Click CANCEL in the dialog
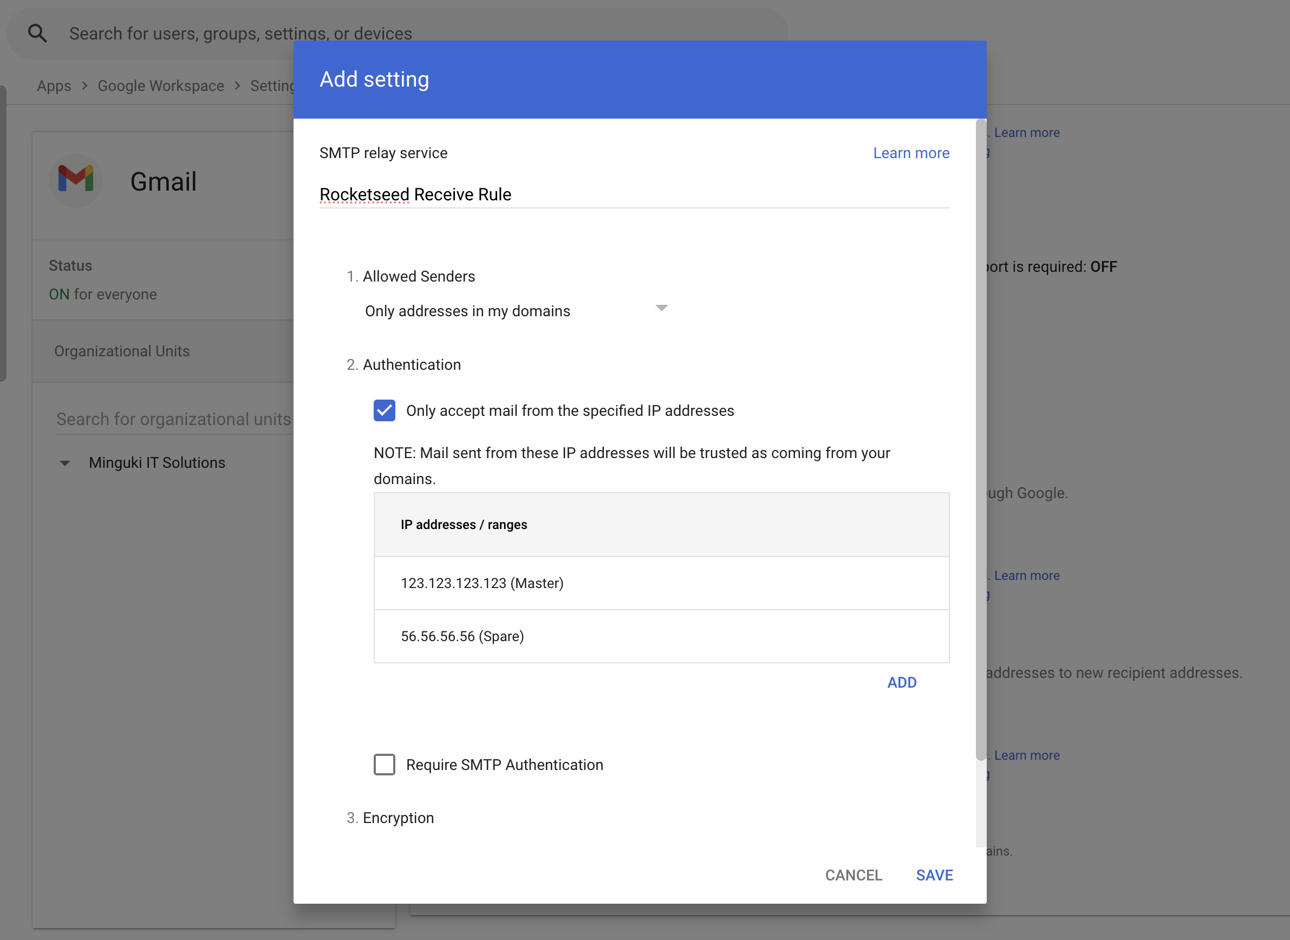The width and height of the screenshot is (1290, 940). (x=853, y=874)
